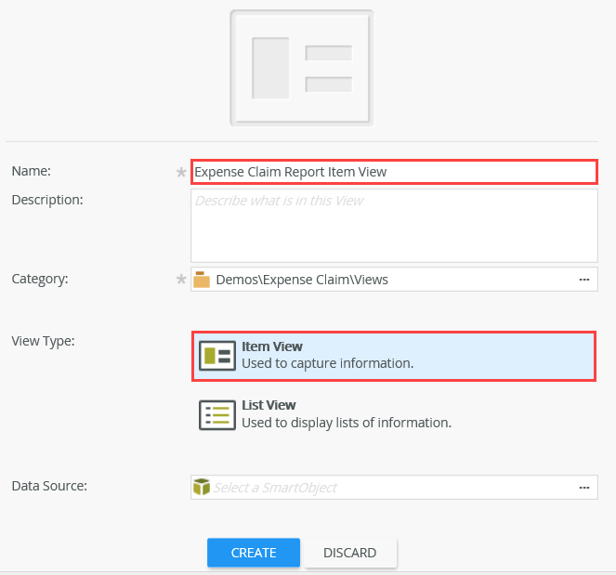This screenshot has height=575, width=616.
Task: Click the List View type icon
Action: pyautogui.click(x=216, y=414)
